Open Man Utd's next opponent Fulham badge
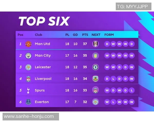Viewport: 154px width, 123px height. coord(95,44)
